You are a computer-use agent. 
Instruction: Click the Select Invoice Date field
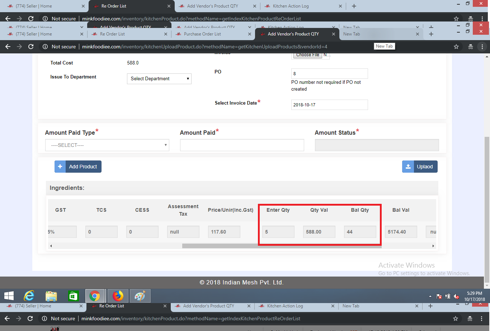[329, 105]
